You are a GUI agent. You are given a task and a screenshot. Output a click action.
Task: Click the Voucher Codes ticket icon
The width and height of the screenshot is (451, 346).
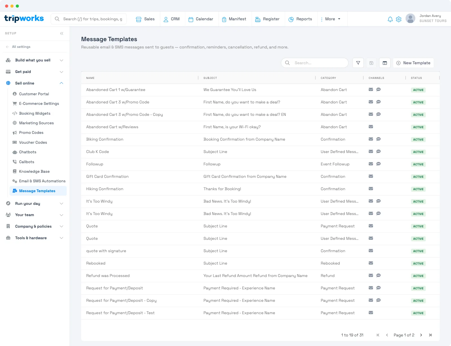tap(15, 142)
